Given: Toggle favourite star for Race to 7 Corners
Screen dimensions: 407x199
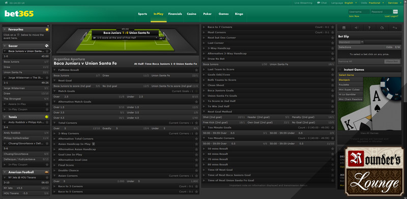Looking at the screenshot, I should click(x=333, y=27).
